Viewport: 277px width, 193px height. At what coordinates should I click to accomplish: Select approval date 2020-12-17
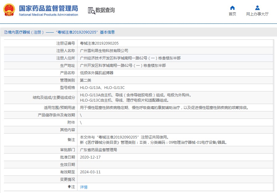click(x=90, y=157)
